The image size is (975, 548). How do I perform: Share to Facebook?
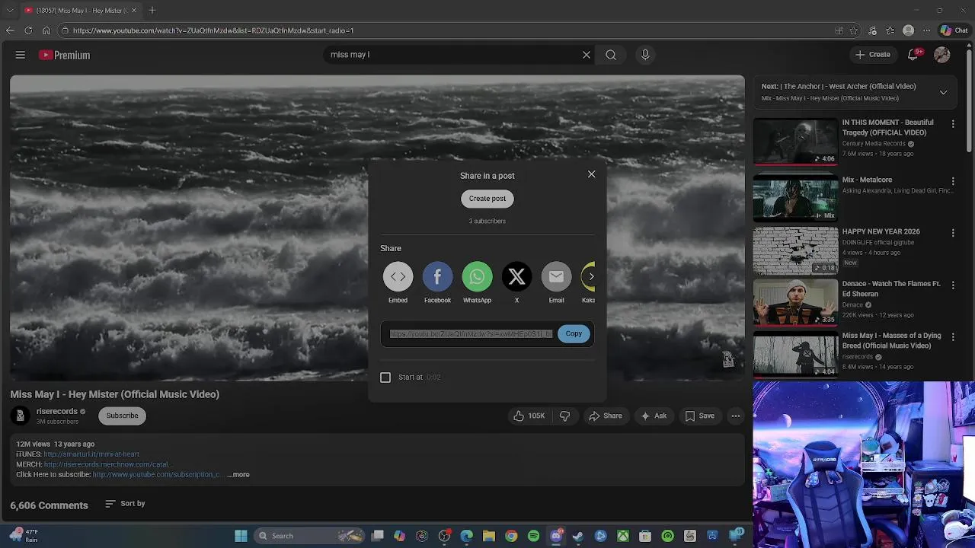tap(437, 277)
